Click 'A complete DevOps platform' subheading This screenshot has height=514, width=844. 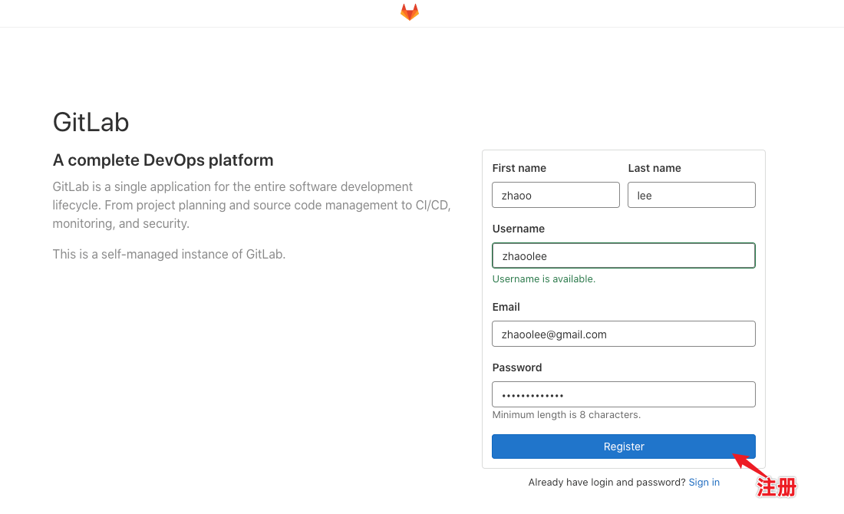click(163, 160)
